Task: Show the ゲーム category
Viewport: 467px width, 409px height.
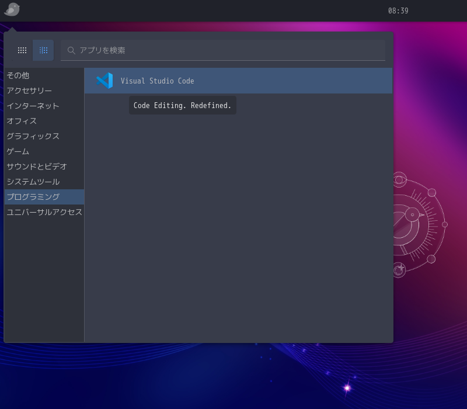Action: (44, 151)
